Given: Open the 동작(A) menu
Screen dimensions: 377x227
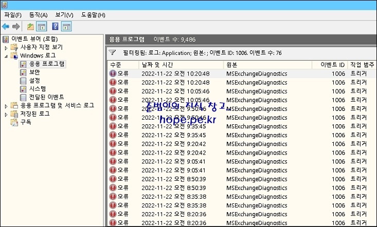Looking at the screenshot, I should (x=38, y=15).
